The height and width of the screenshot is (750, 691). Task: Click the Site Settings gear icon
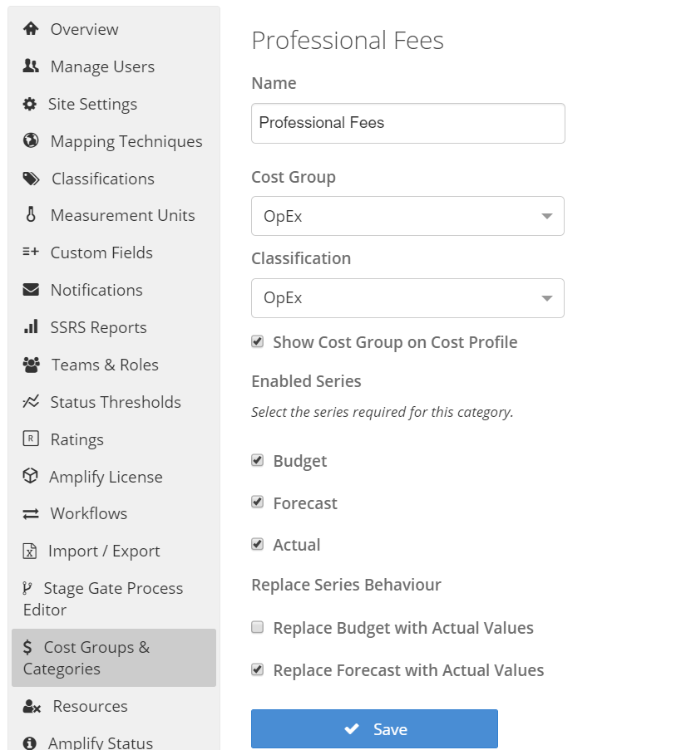[30, 104]
